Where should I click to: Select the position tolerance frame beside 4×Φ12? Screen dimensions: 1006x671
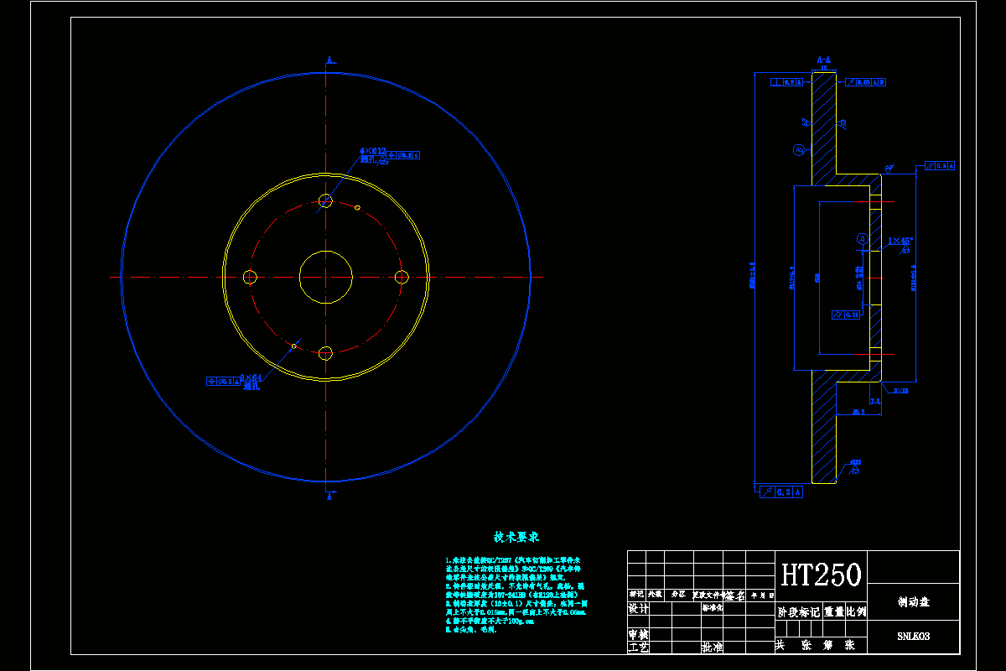(x=404, y=155)
